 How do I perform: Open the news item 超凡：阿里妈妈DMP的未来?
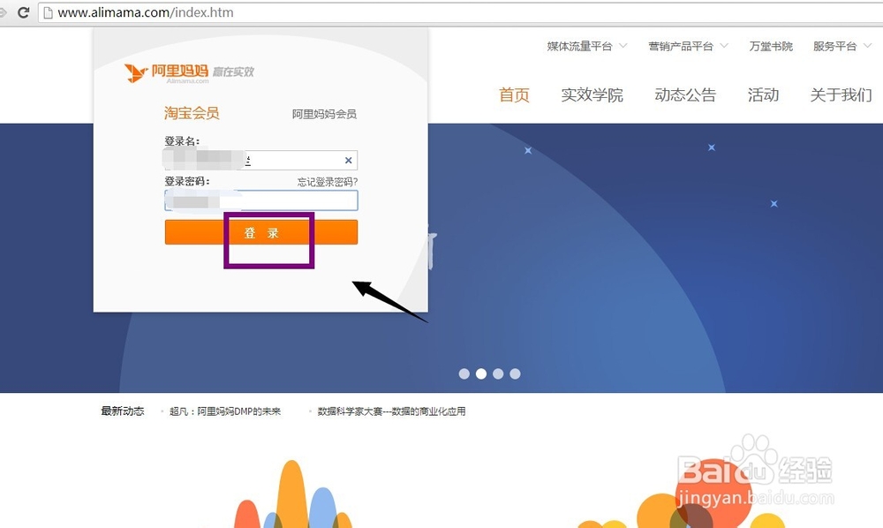tap(224, 411)
